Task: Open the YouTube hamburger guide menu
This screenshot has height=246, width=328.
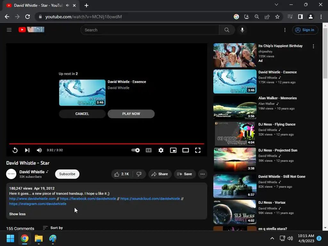Action: [9, 30]
